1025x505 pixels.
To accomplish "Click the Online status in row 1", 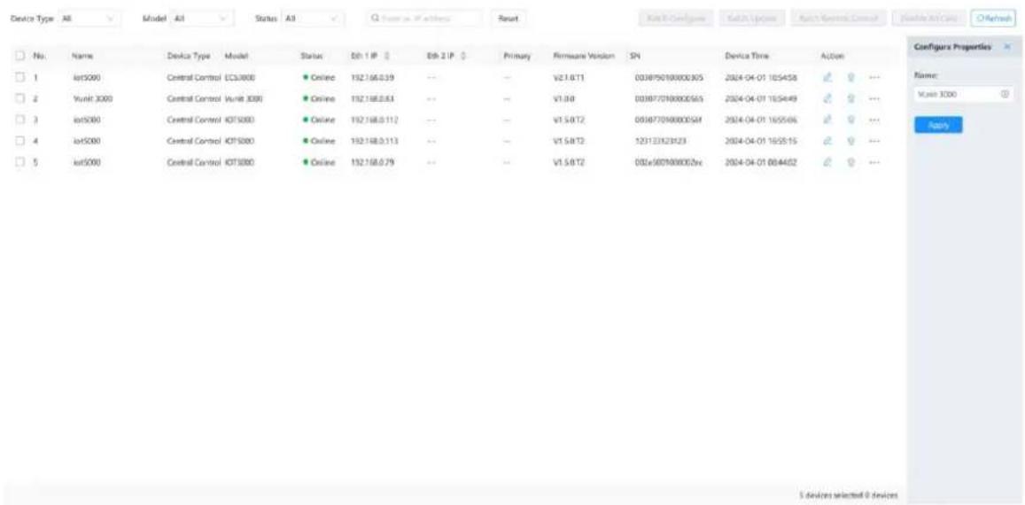I will 320,78.
